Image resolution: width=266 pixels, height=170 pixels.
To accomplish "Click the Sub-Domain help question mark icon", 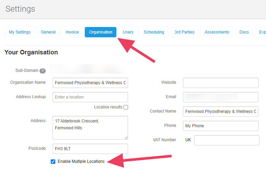I will tap(43, 71).
